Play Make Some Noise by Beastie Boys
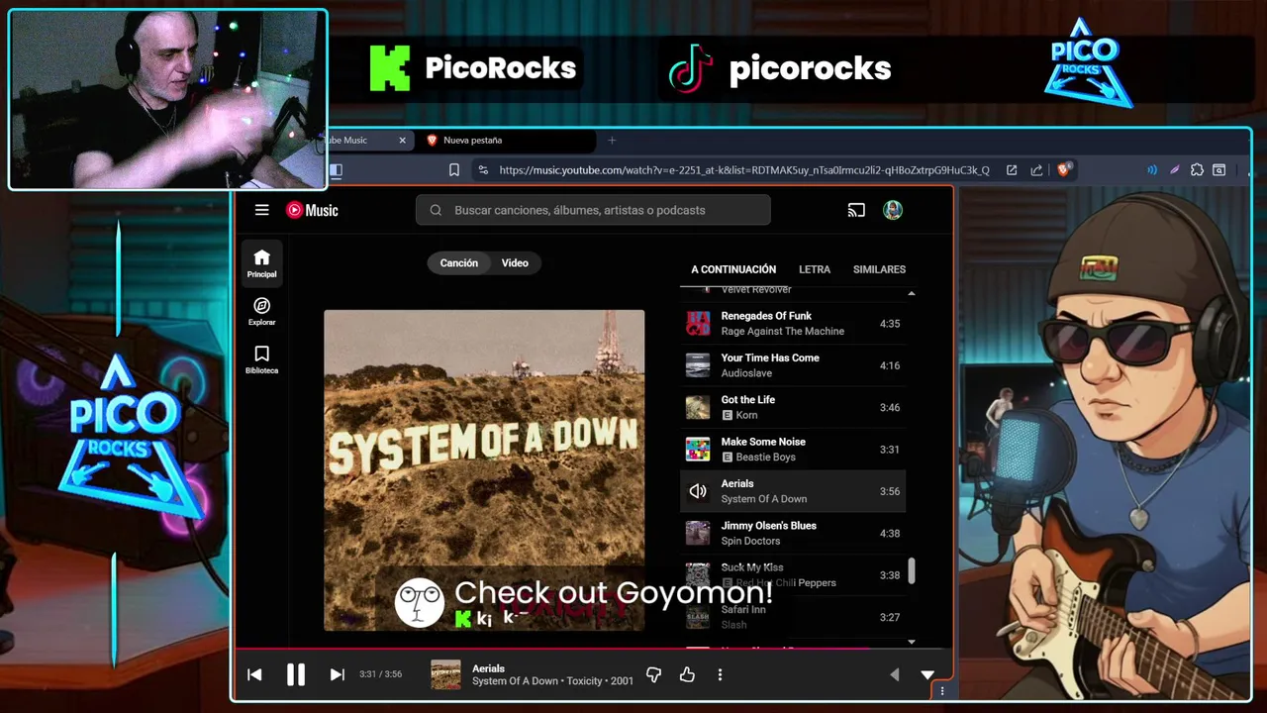 (793, 450)
